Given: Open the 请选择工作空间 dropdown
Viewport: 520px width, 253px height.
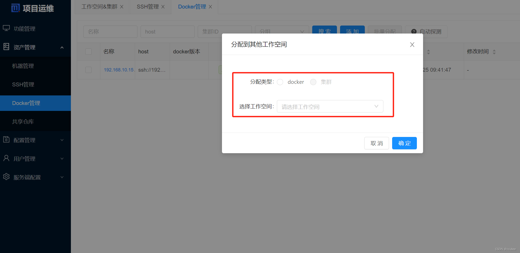Looking at the screenshot, I should pyautogui.click(x=330, y=106).
